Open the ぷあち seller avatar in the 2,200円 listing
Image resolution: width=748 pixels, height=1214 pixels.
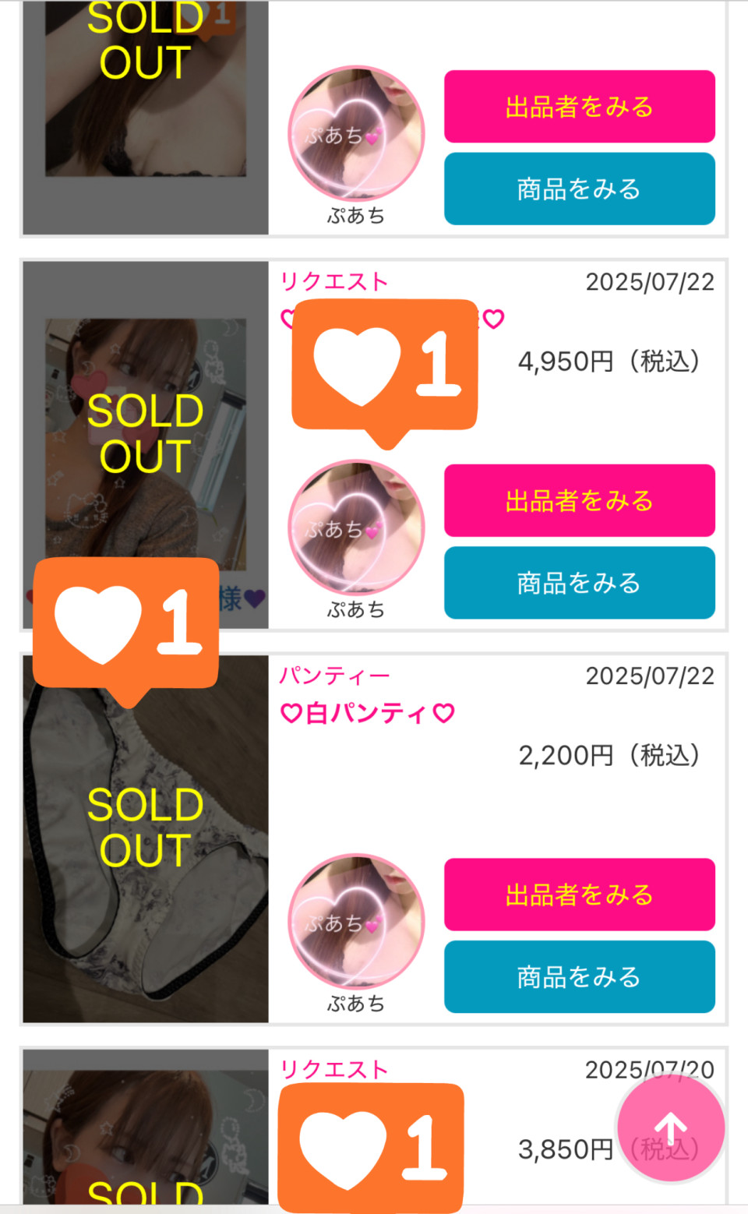click(x=356, y=922)
